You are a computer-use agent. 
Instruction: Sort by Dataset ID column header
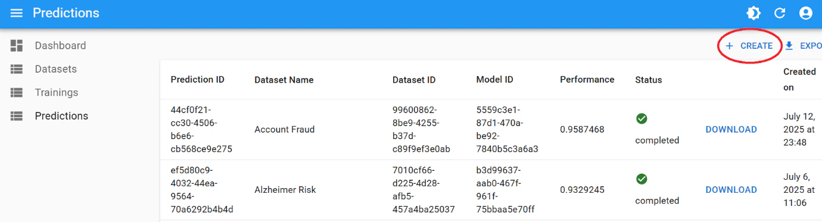(x=414, y=80)
